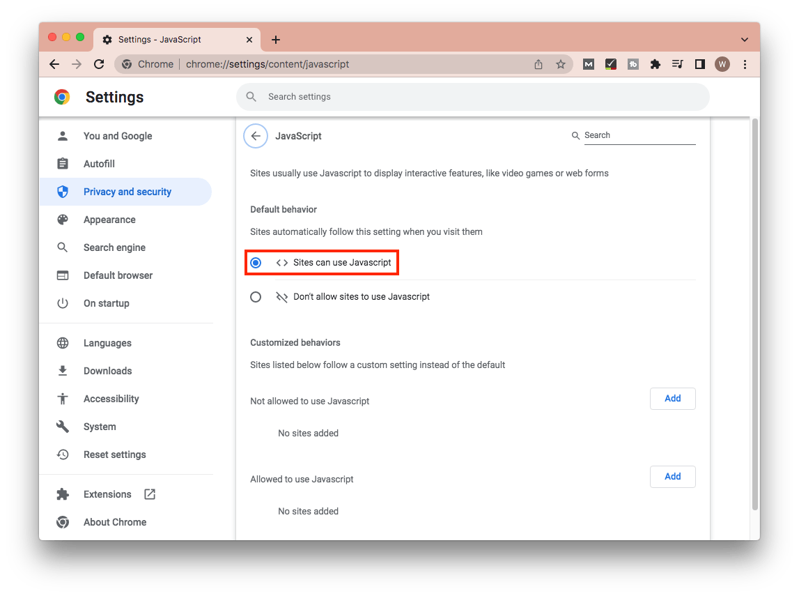This screenshot has width=799, height=596.
Task: Open the side panel icon in toolbar
Action: 699,64
